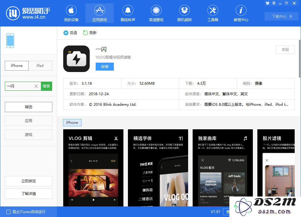Click app subtitle VLOG剪辑与视频滤镜
Viewport: 301px width, 217px height.
(113, 57)
